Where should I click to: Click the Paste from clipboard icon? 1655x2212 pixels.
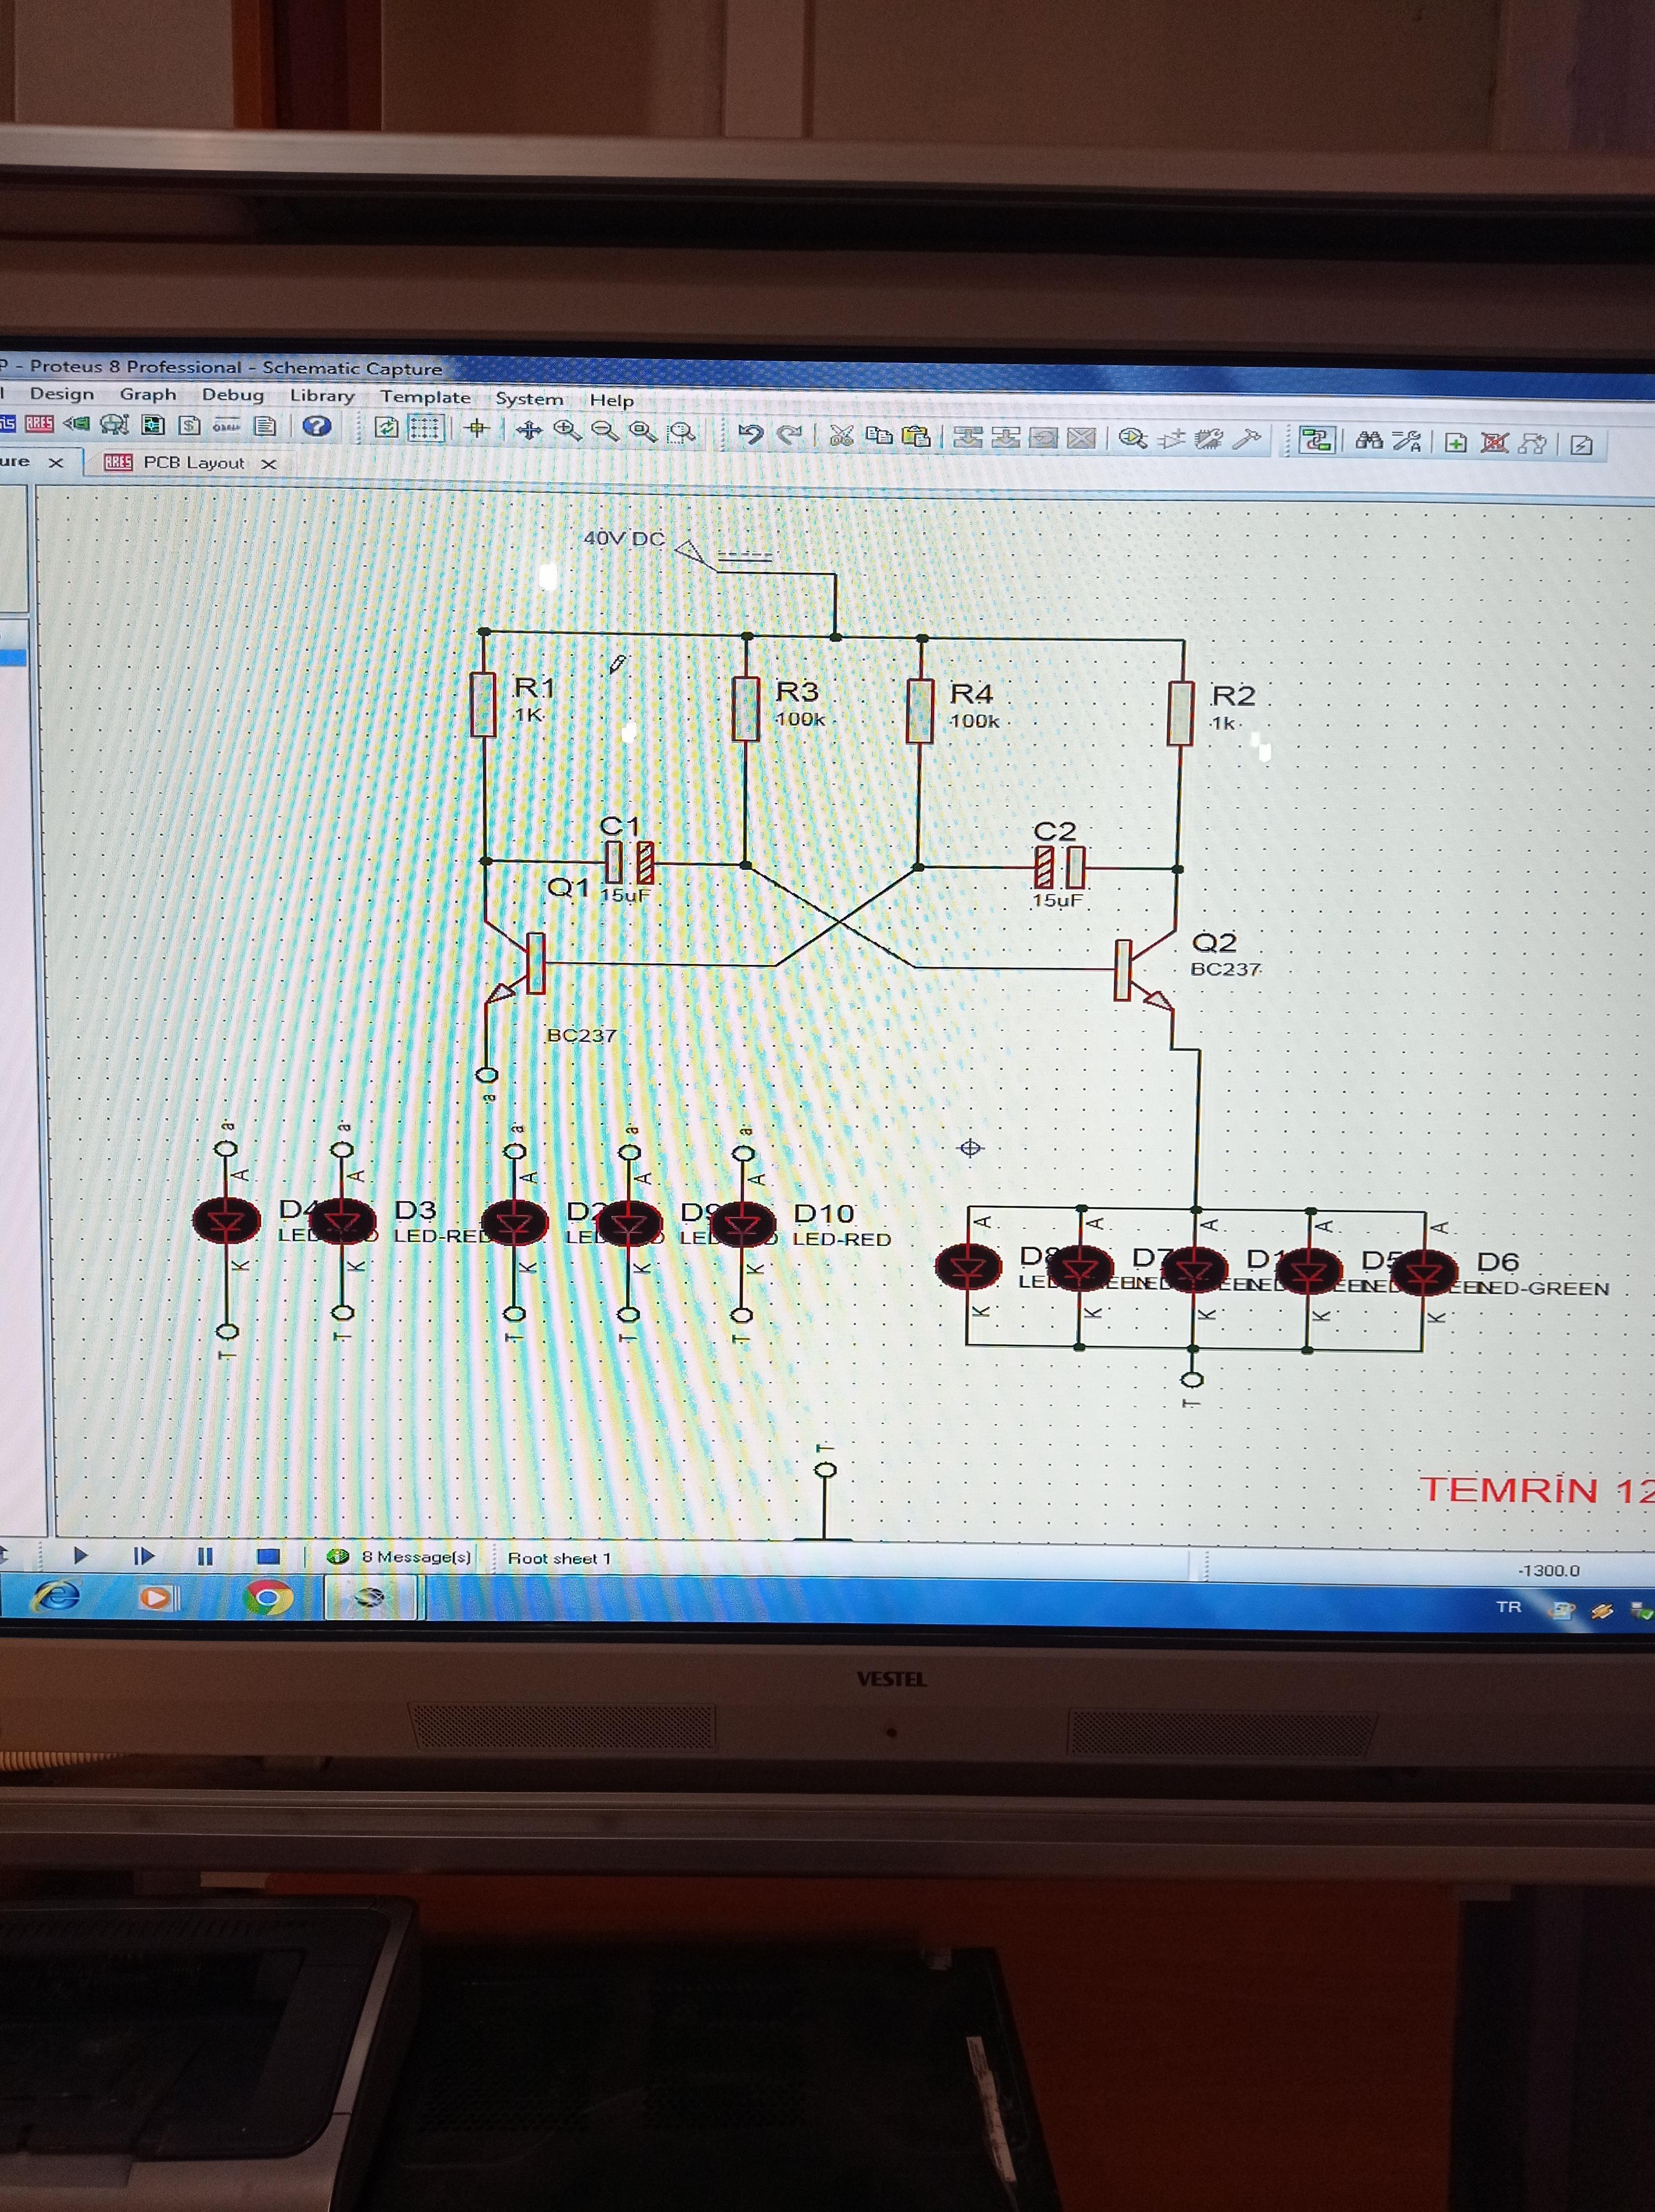tap(915, 437)
